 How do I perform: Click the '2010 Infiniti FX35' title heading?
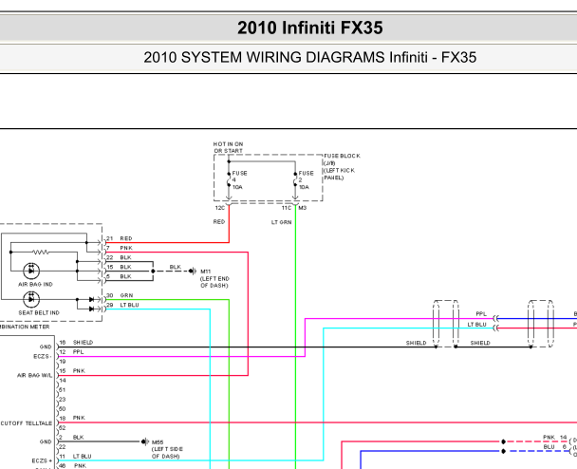point(309,28)
